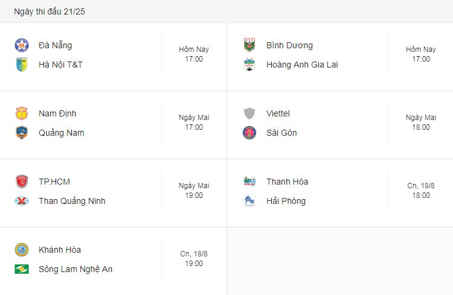This screenshot has height=295, width=453.
Task: Select the Quảng Nam team logo
Action: pos(22,133)
